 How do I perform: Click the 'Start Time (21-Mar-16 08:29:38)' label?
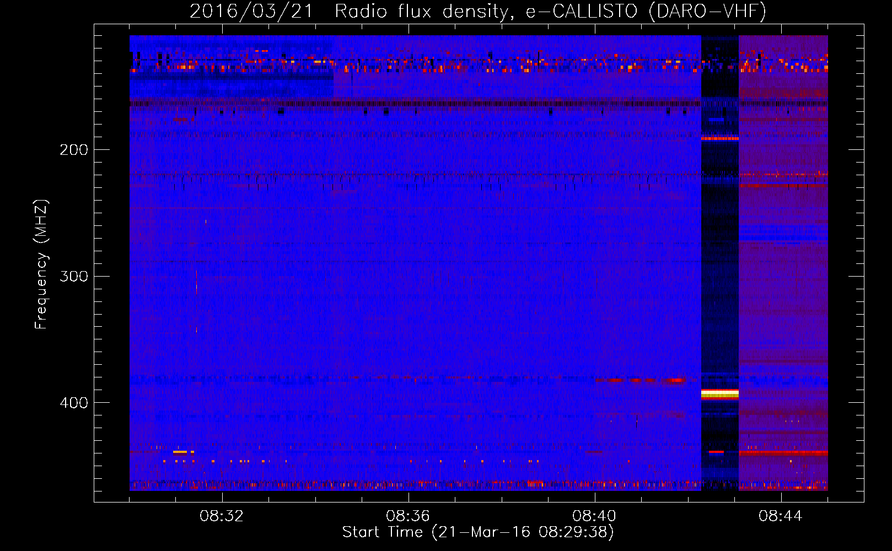[x=478, y=532]
